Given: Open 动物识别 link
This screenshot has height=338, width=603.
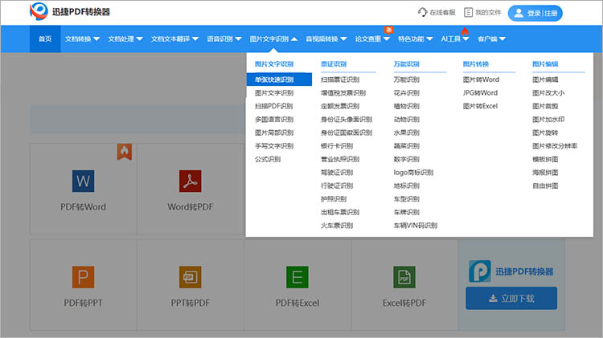Looking at the screenshot, I should (407, 120).
